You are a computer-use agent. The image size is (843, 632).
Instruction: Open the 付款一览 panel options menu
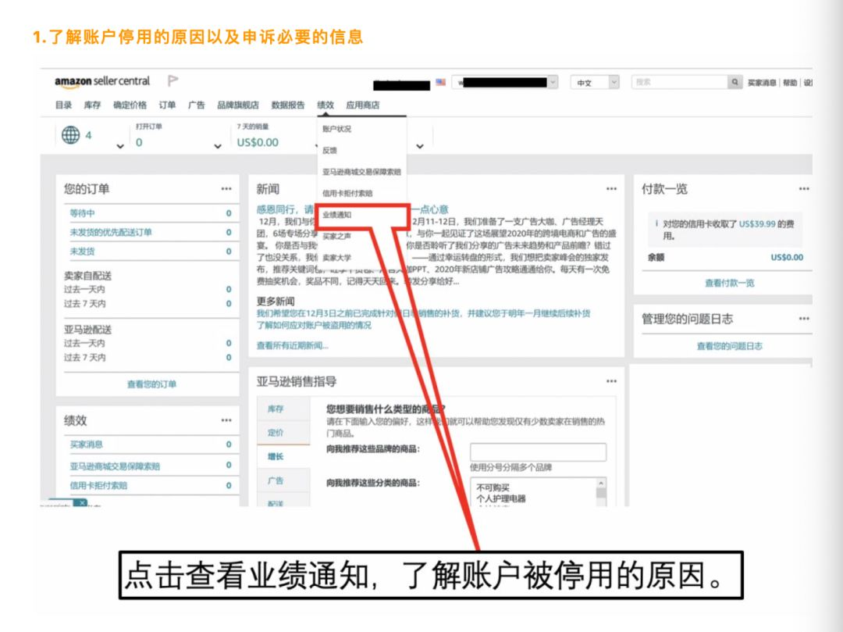[804, 189]
